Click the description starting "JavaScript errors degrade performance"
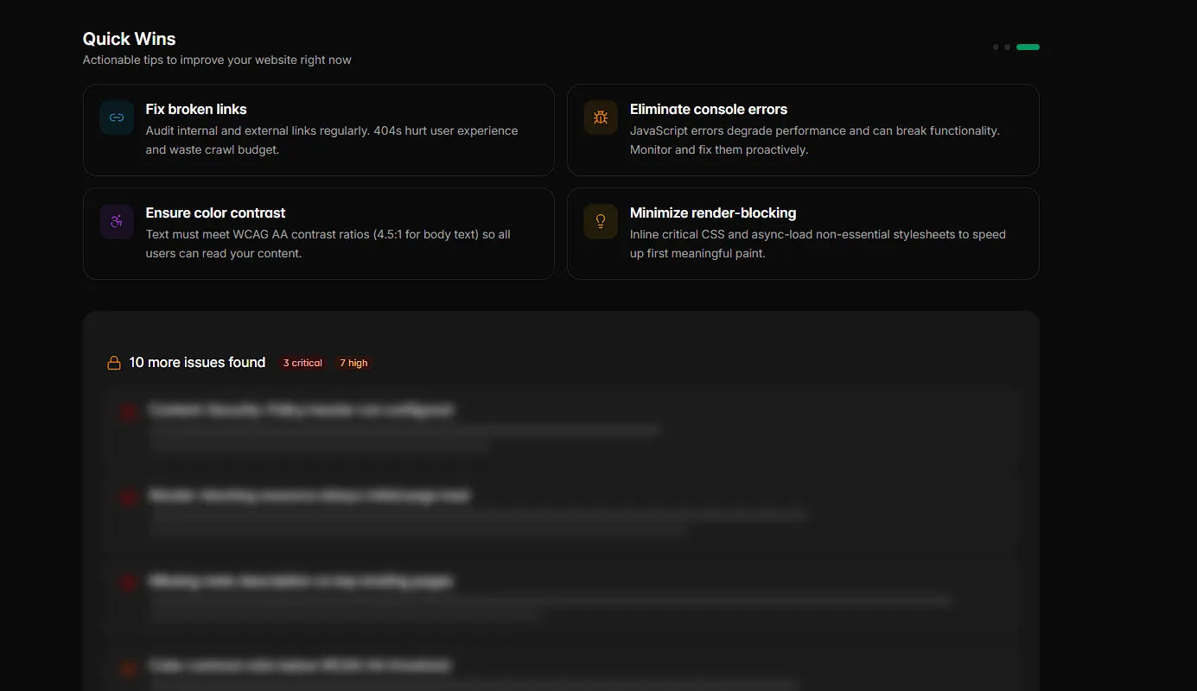This screenshot has height=691, width=1197. pos(815,140)
